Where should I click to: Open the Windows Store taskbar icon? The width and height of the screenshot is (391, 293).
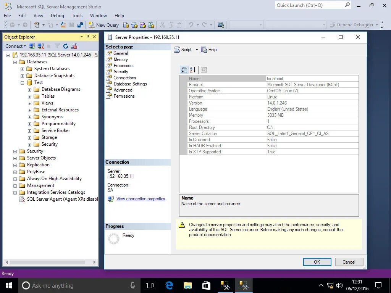206,285
